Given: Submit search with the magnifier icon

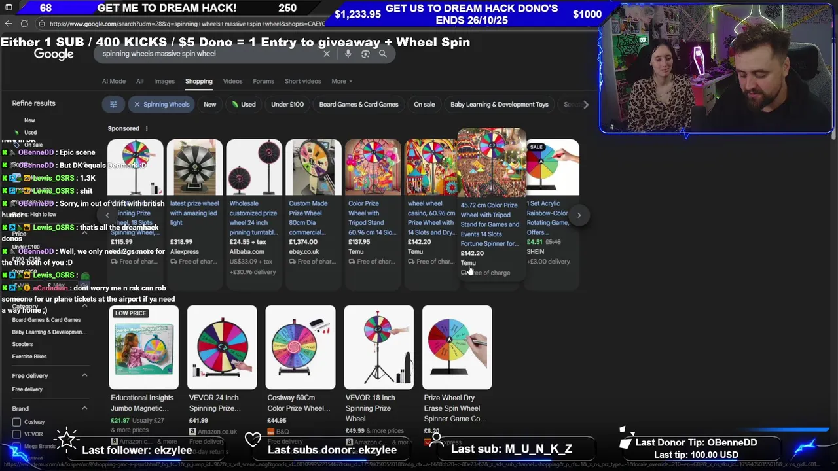Looking at the screenshot, I should coord(383,54).
